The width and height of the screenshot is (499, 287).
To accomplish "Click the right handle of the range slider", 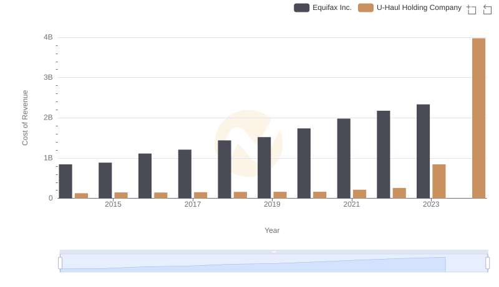I will point(488,263).
